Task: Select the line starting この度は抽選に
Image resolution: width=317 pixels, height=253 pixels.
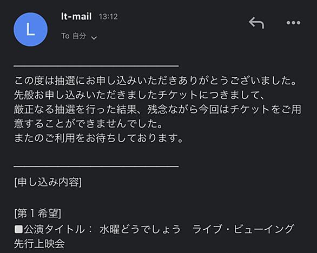Action: (155, 81)
